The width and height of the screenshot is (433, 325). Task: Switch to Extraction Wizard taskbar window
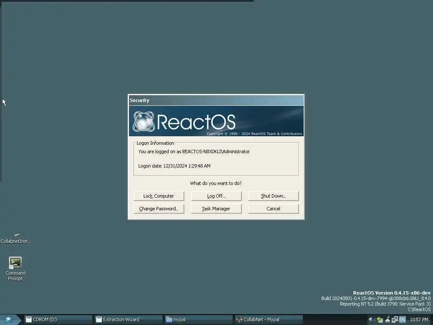129,319
